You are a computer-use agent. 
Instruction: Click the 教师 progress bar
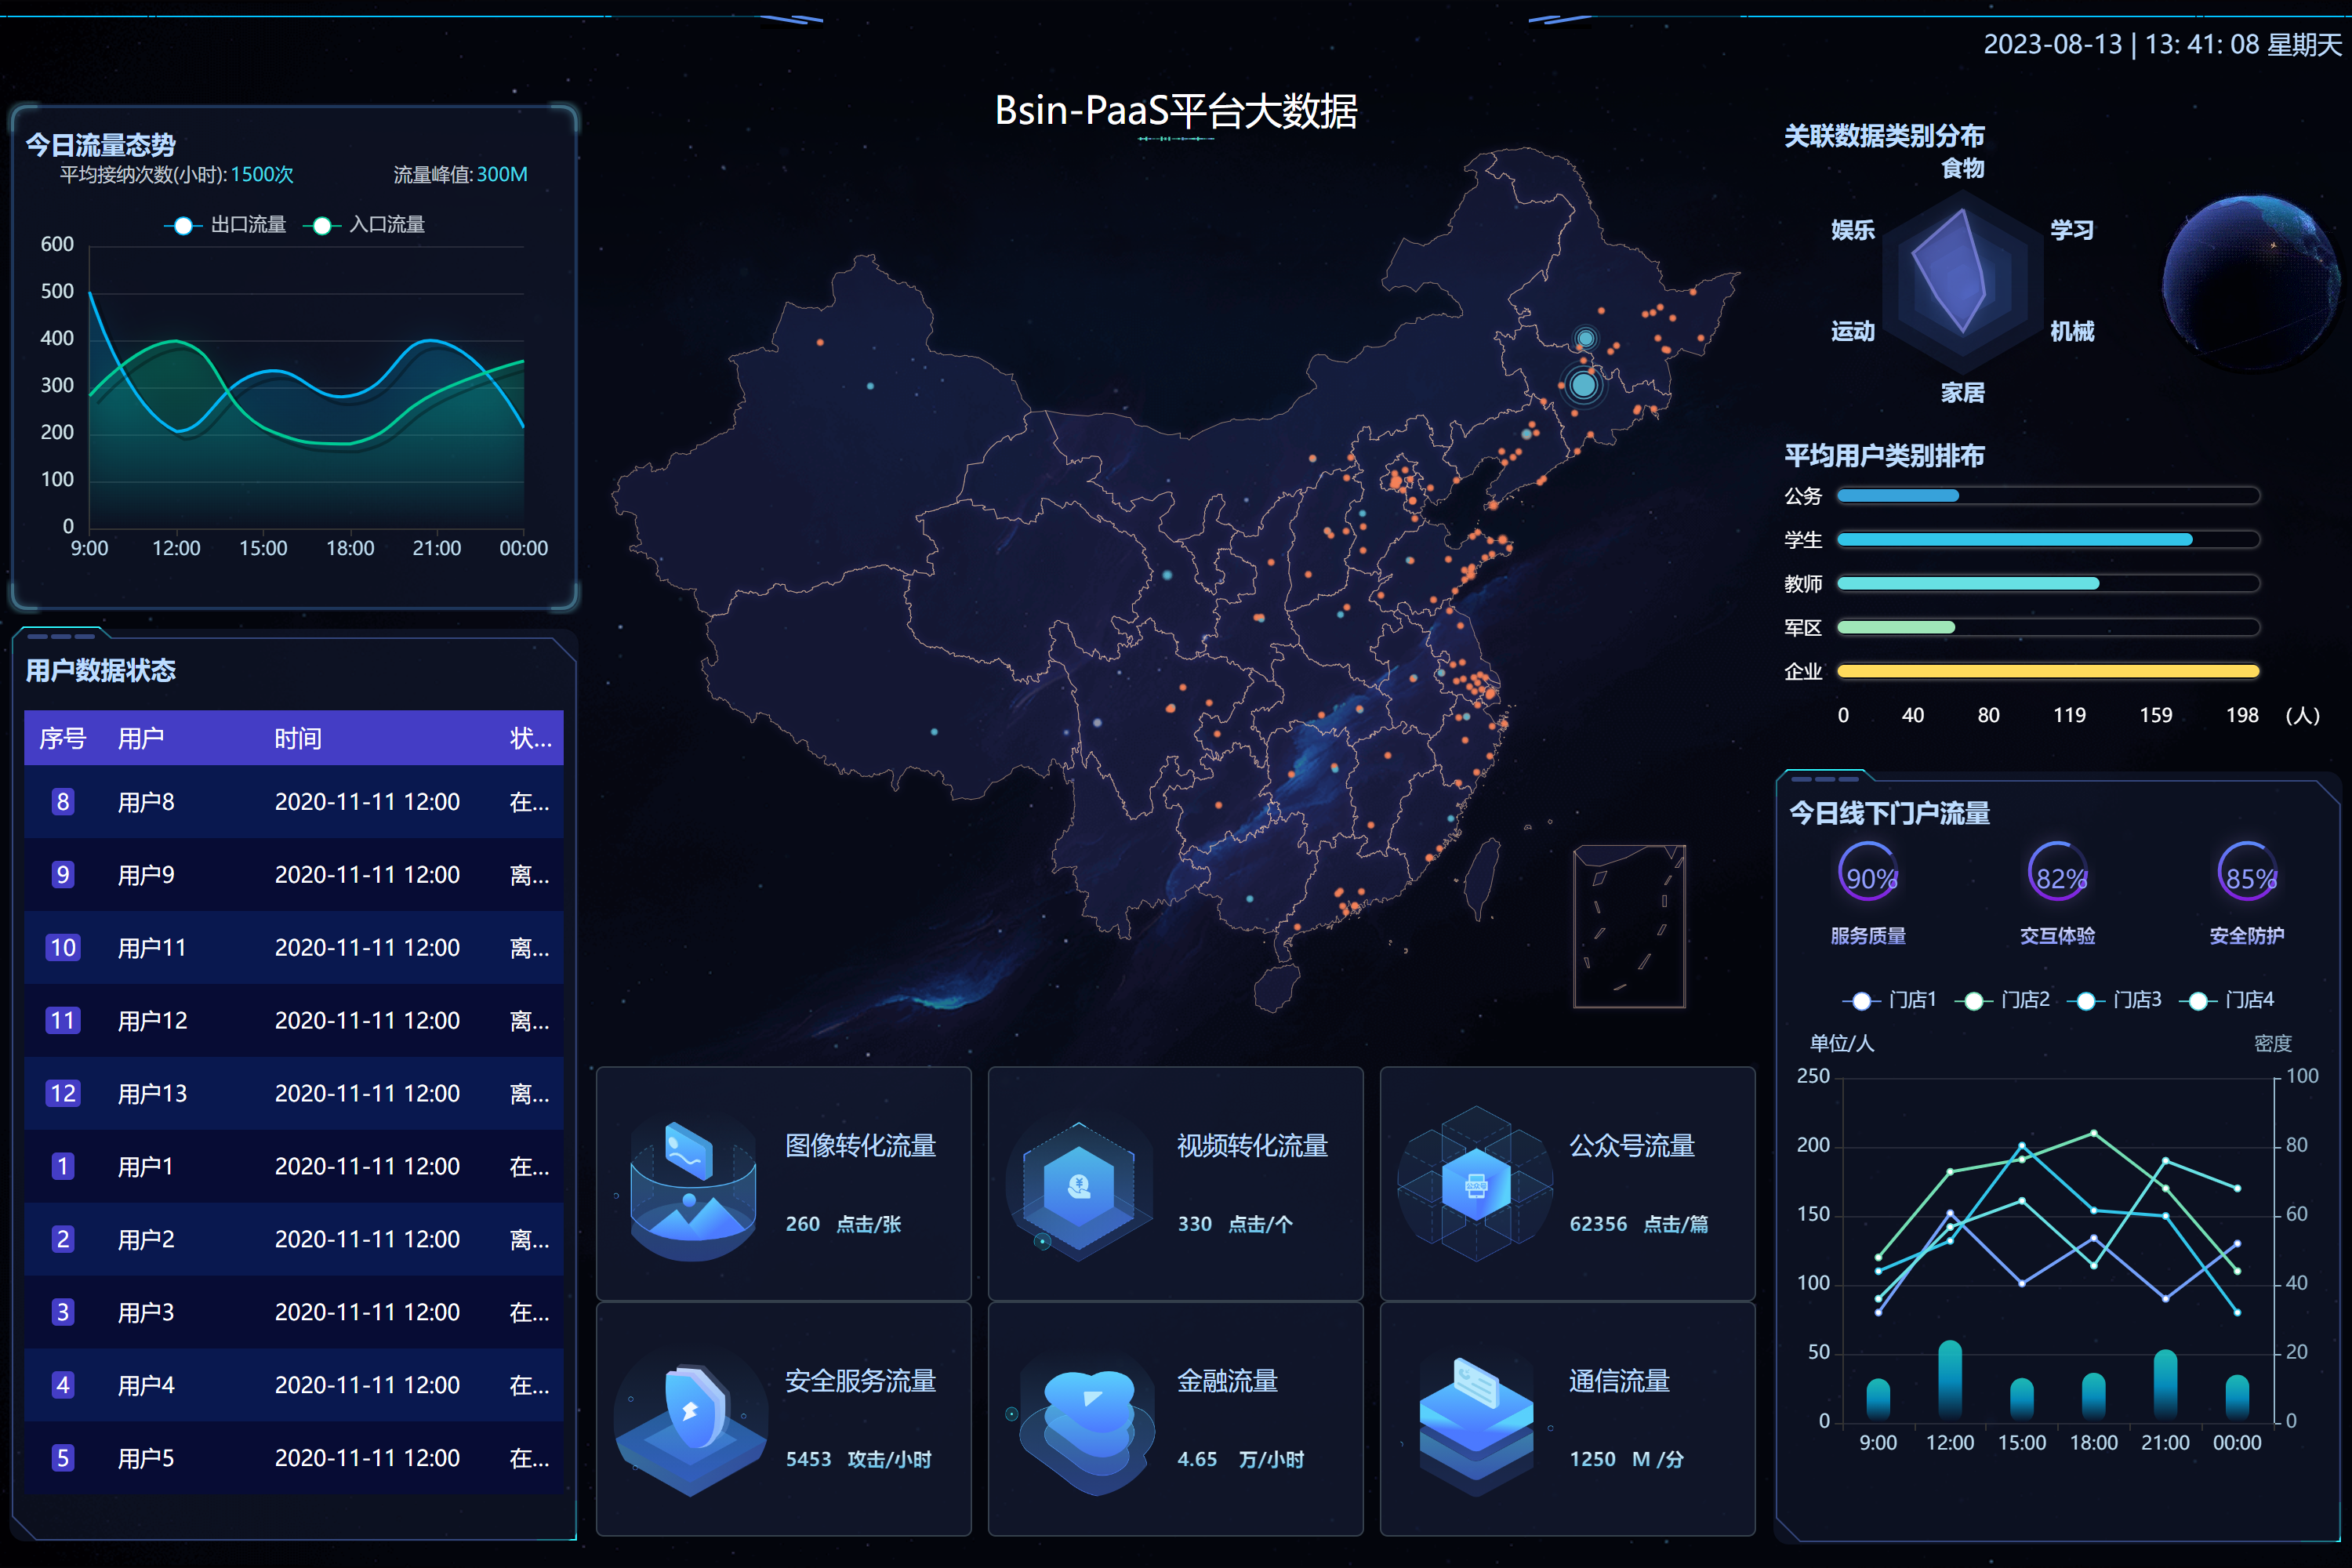point(2048,584)
